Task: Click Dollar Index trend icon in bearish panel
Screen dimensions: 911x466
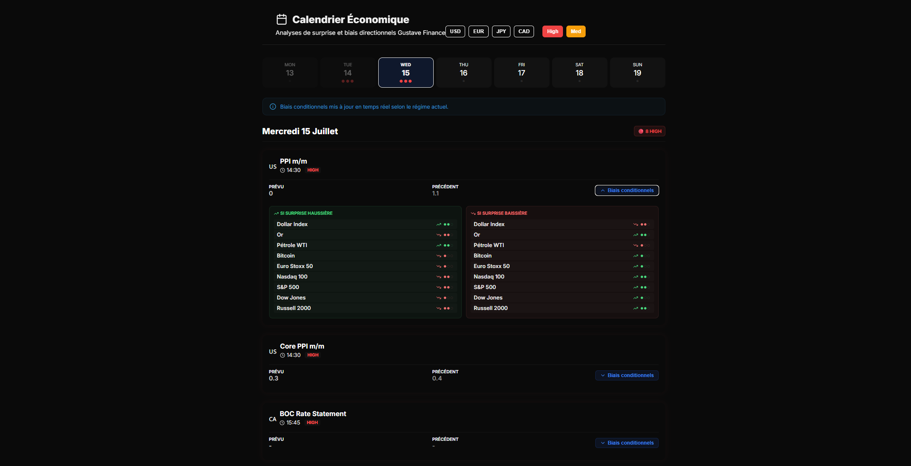Action: [x=636, y=224]
